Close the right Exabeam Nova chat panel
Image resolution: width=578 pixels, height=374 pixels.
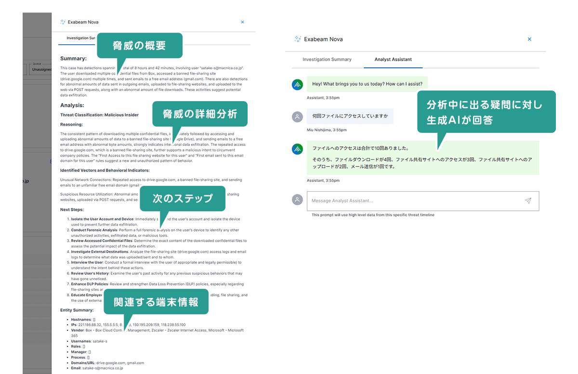(529, 39)
